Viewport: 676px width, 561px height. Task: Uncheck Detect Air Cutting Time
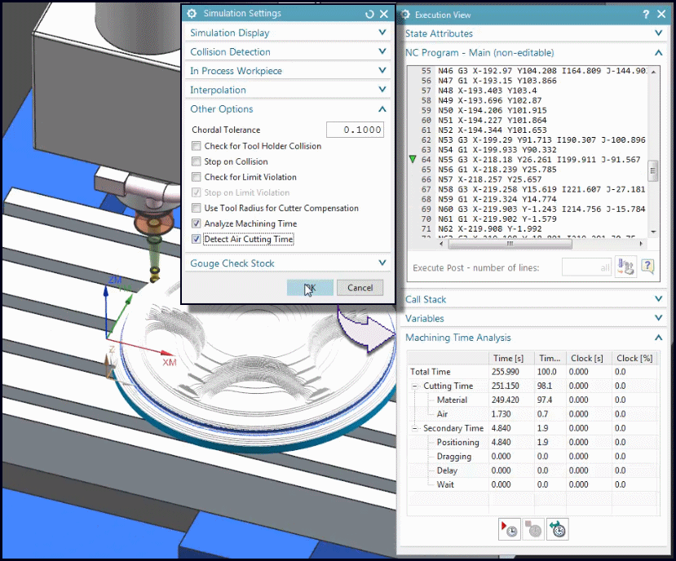(197, 239)
